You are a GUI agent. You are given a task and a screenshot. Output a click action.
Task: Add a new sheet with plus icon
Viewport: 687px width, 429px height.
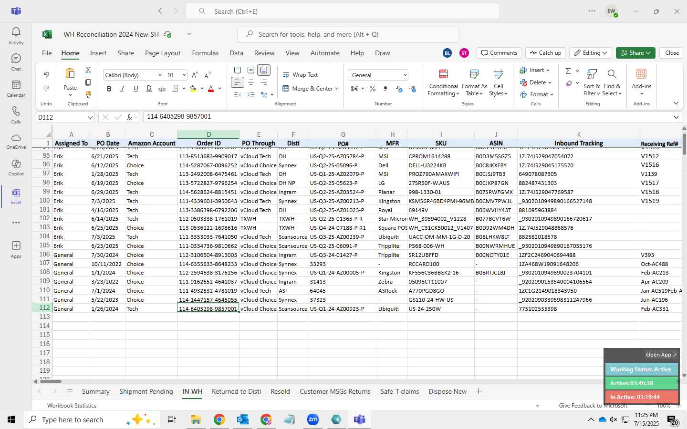click(479, 391)
